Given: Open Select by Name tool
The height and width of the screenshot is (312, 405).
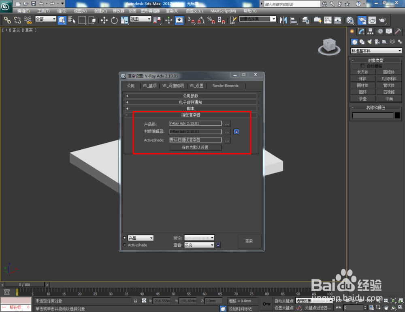Looking at the screenshot, I should point(72,20).
